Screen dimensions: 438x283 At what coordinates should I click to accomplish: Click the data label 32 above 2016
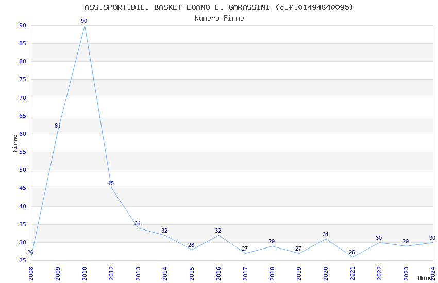[x=218, y=231]
